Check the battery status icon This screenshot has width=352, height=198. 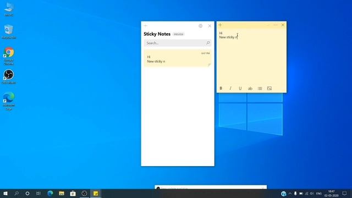click(x=301, y=194)
